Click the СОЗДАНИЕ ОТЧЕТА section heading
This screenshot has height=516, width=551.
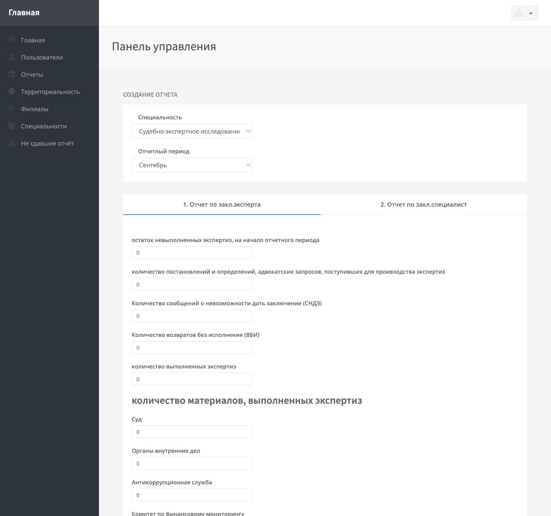[150, 95]
